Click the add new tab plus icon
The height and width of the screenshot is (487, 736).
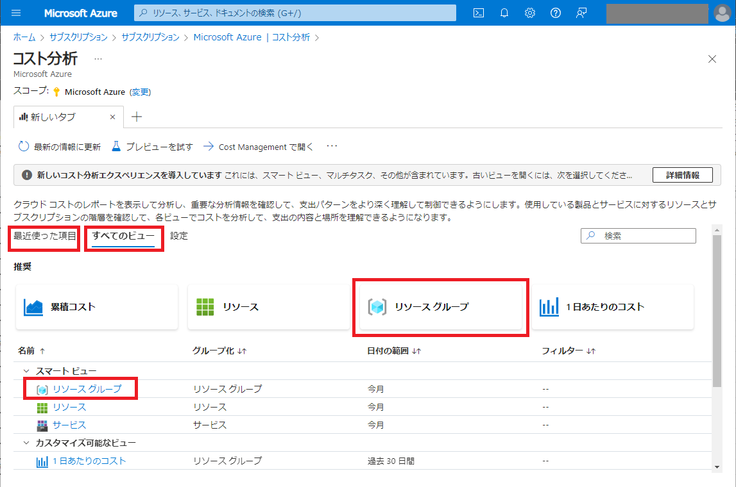pyautogui.click(x=136, y=117)
